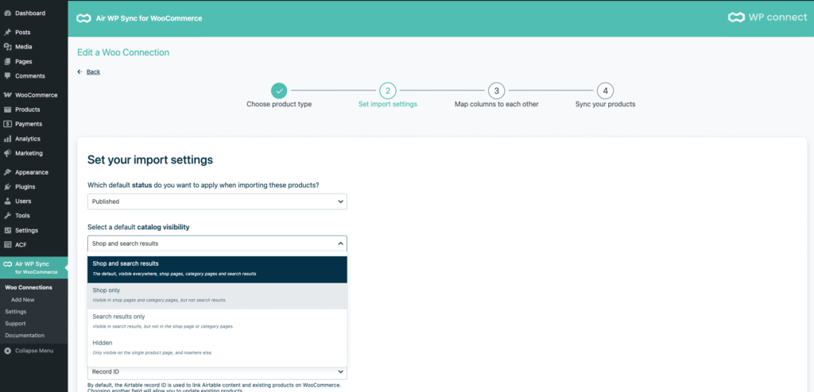Select Search results only option
Image resolution: width=814 pixels, height=392 pixels.
217,321
